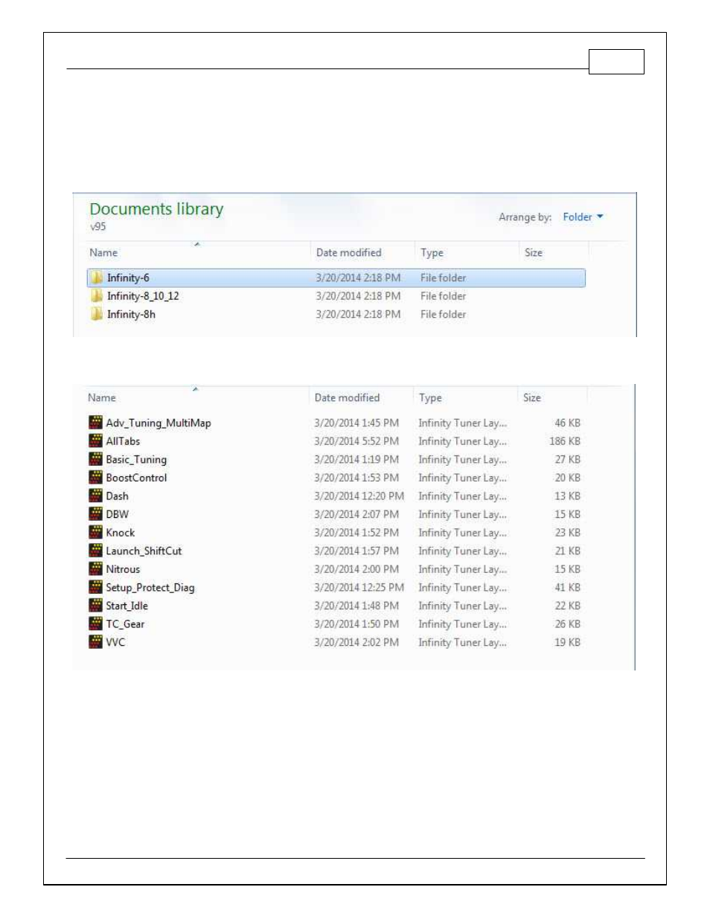Click the v95 location label
This screenshot has width=710, height=919.
click(x=98, y=226)
